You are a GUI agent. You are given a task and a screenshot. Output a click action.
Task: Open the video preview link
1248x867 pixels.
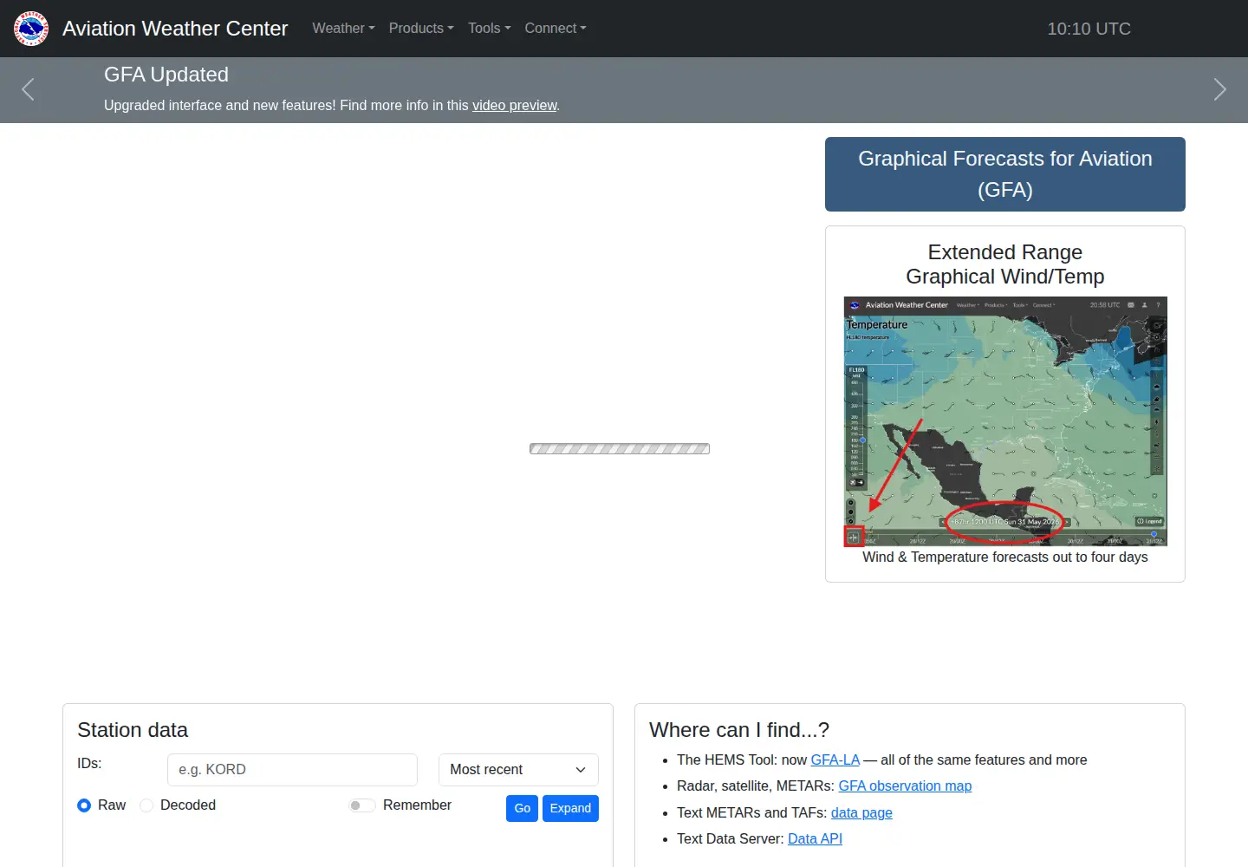click(515, 105)
